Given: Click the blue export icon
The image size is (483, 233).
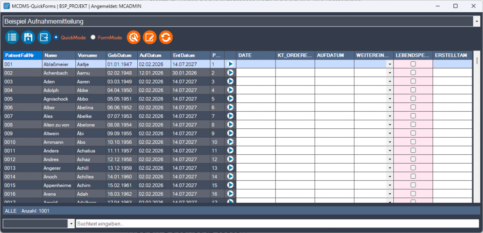Looking at the screenshot, I should coord(44,37).
